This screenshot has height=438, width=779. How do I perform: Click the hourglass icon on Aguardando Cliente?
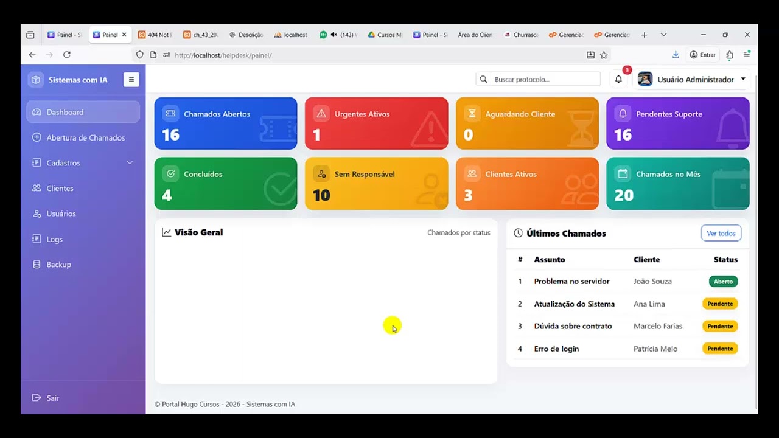pyautogui.click(x=472, y=114)
